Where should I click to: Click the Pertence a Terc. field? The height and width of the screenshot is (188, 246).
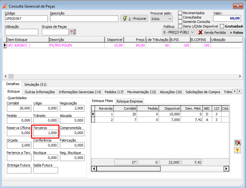click(x=19, y=158)
